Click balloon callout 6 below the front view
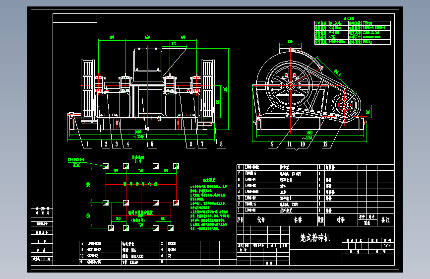 (x=191, y=144)
